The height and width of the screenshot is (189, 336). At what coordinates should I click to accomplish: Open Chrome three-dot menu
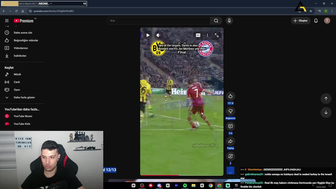[x=332, y=11]
